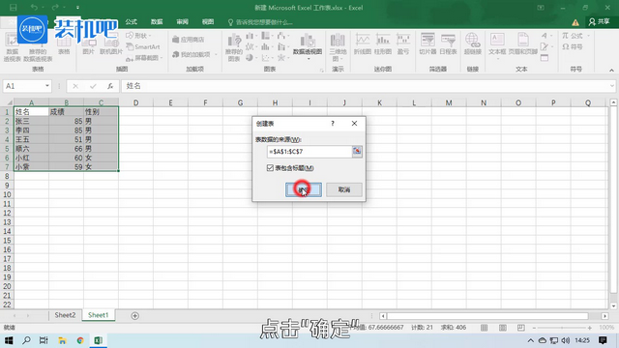This screenshot has width=619, height=348.
Task: Toggle 'table has headers' (表包含标题) checkbox
Action: pyautogui.click(x=270, y=168)
